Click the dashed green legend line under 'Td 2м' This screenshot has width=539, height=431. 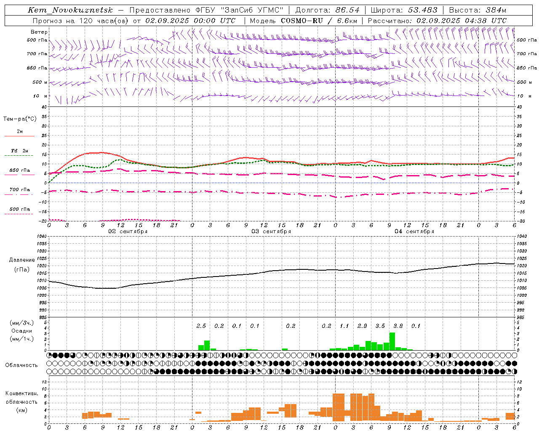point(19,156)
